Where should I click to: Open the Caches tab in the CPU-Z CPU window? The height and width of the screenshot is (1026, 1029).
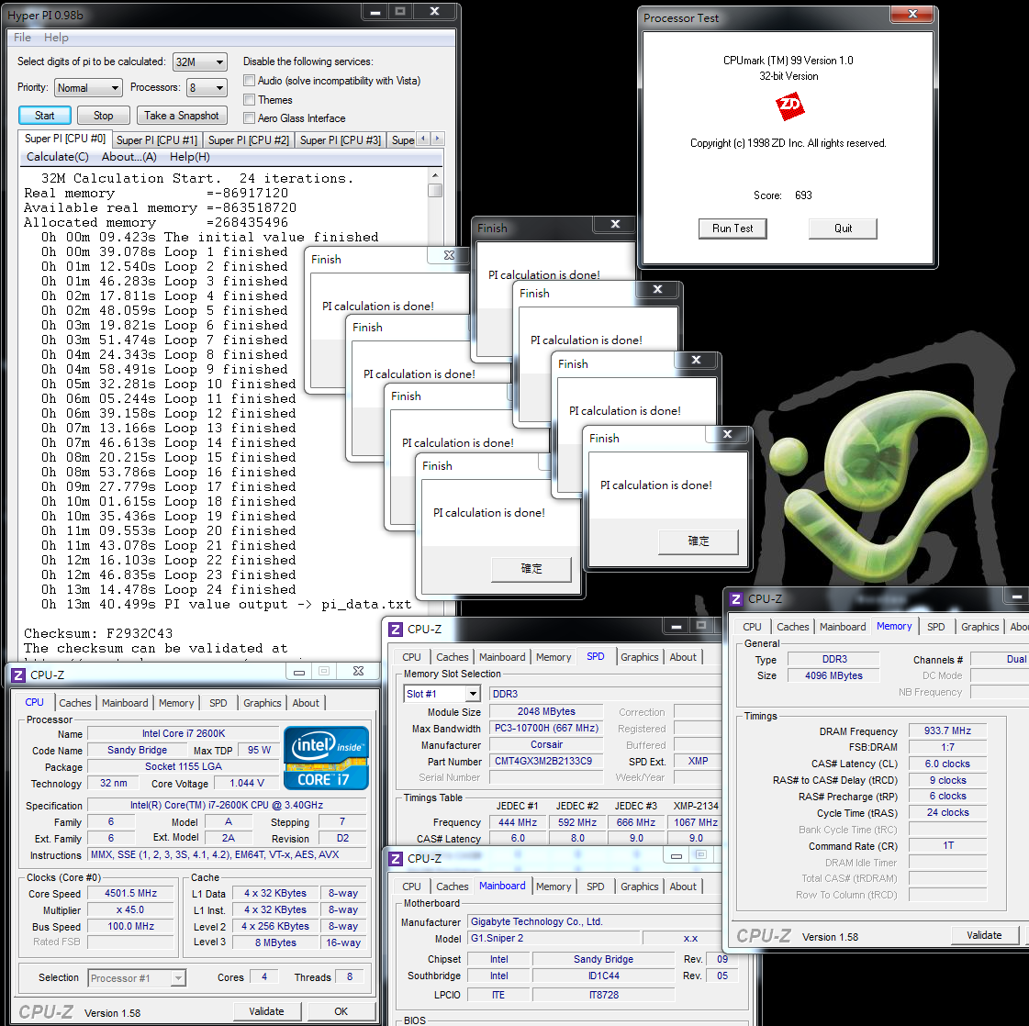75,703
